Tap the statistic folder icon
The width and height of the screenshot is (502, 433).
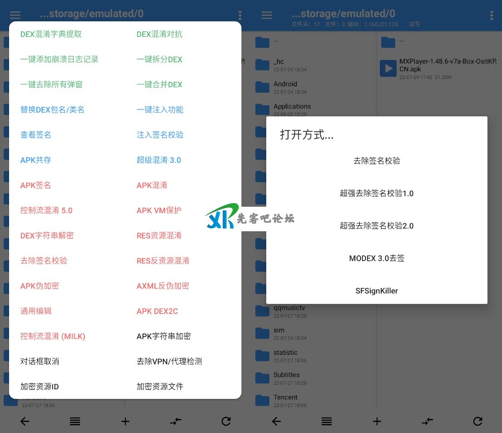click(262, 356)
